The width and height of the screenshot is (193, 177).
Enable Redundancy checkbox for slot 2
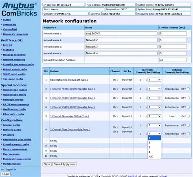188,89
